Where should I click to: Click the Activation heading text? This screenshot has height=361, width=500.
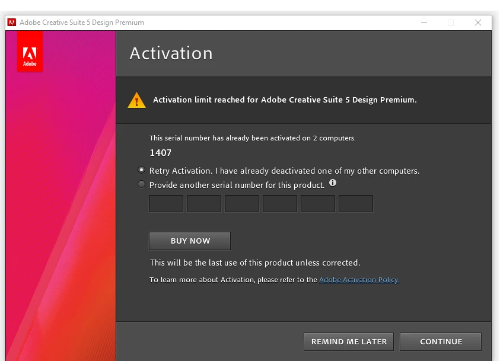click(x=171, y=53)
